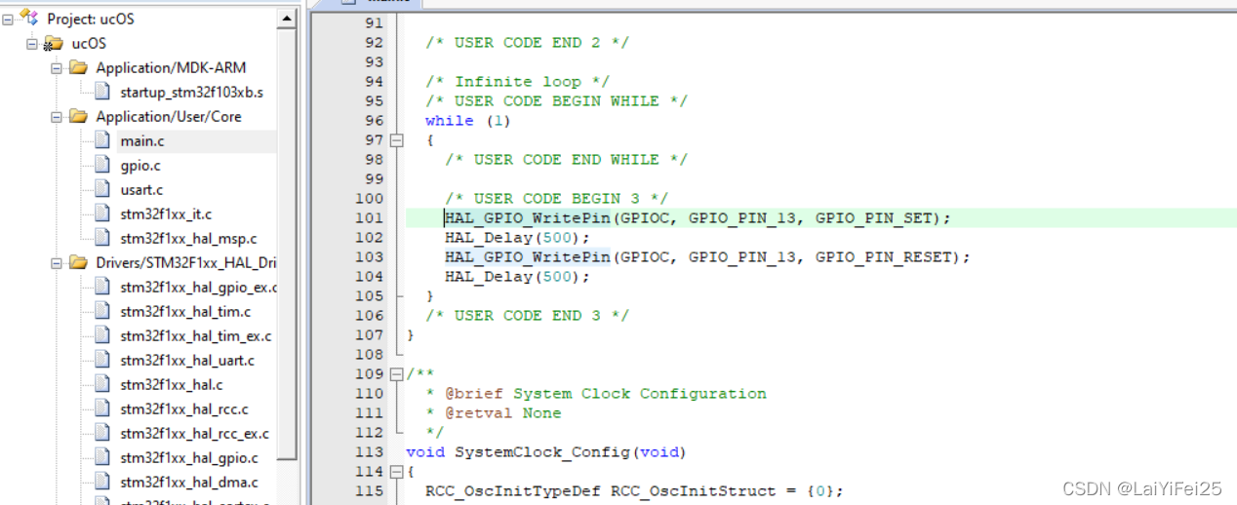The width and height of the screenshot is (1237, 505).
Task: Click the main.c file icon
Action: tap(102, 140)
